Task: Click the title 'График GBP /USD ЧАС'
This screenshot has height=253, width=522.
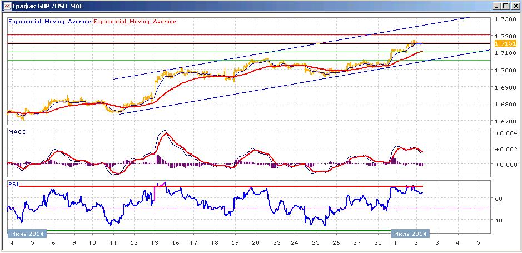Action: (x=48, y=6)
